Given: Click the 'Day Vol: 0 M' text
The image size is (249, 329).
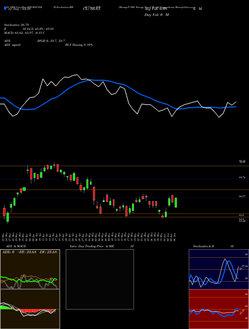Looking at the screenshot, I should 156,15.
